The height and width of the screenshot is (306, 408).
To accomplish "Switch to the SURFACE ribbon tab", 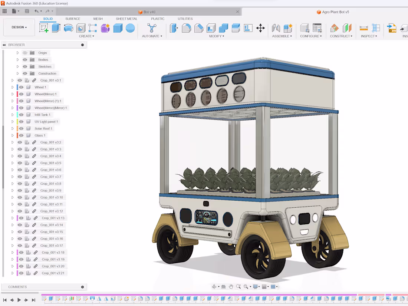I will point(73,19).
